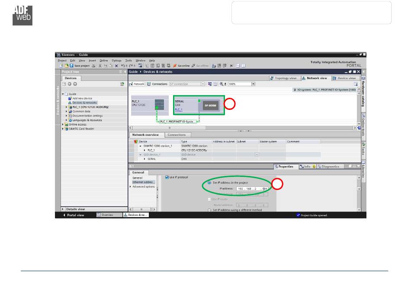Screen dimensions: 411x285
Task: Toggle the Use IP router checkbox
Action: pyautogui.click(x=209, y=199)
